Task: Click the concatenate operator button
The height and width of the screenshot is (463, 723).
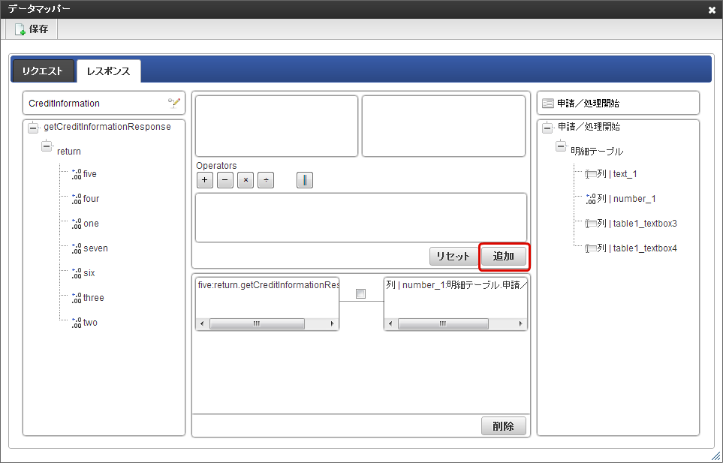Action: tap(305, 180)
